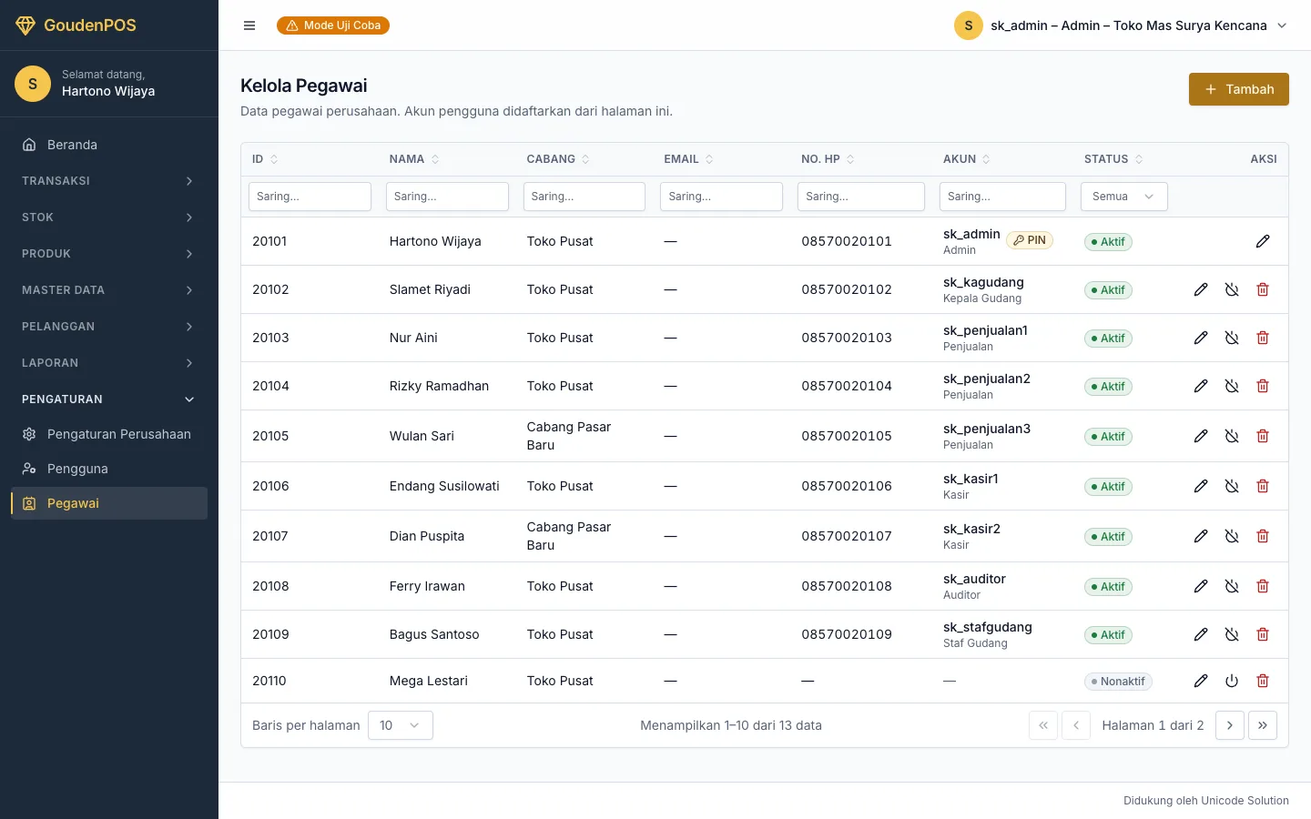Sort the table by ID column
Screen dimensions: 1311x819
tap(265, 159)
